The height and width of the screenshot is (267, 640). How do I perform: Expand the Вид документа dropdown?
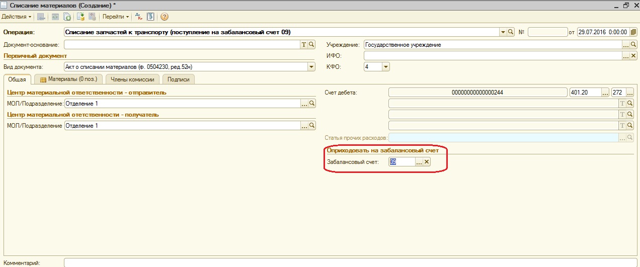(311, 67)
